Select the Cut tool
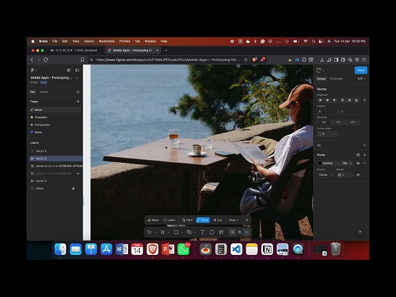396x297 pixels. coord(217,220)
